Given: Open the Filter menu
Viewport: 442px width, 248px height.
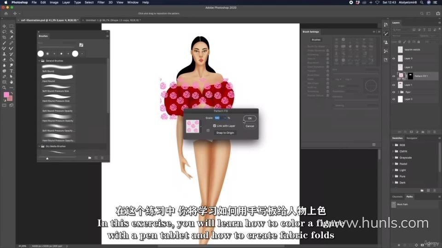Looking at the screenshot, I should [101, 2].
